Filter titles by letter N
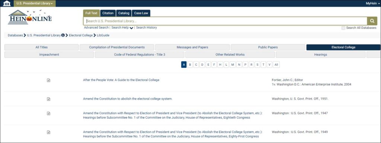 click(239, 65)
